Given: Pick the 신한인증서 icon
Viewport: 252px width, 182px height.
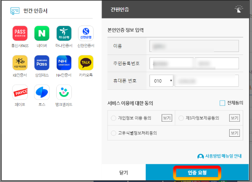Looking at the screenshot, I should pyautogui.click(x=86, y=33).
